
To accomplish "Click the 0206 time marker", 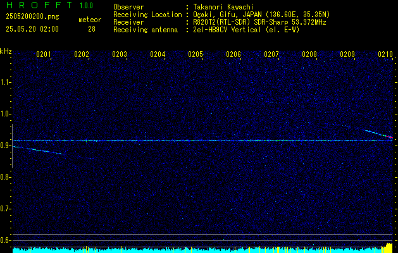I will (233, 54).
